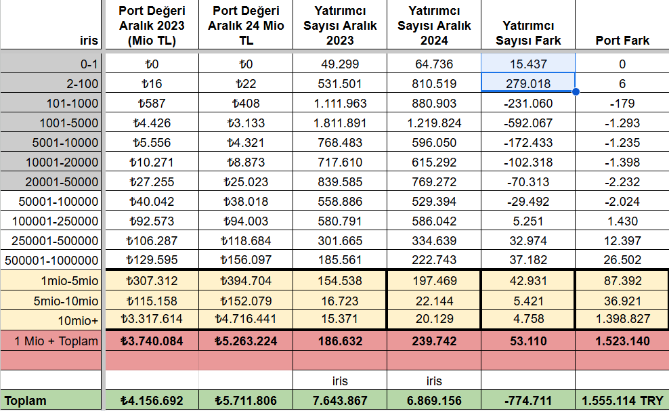Click the ₺25.023 cell
The width and height of the screenshot is (669, 411).
click(x=246, y=181)
